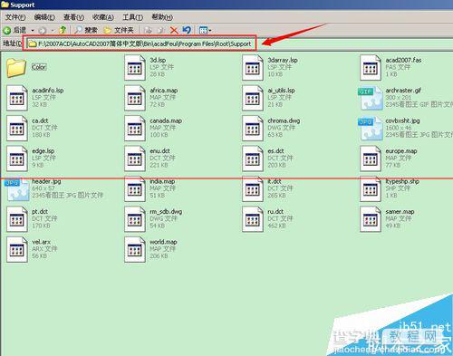
Task: Select the india.map file icon
Action: (135, 189)
